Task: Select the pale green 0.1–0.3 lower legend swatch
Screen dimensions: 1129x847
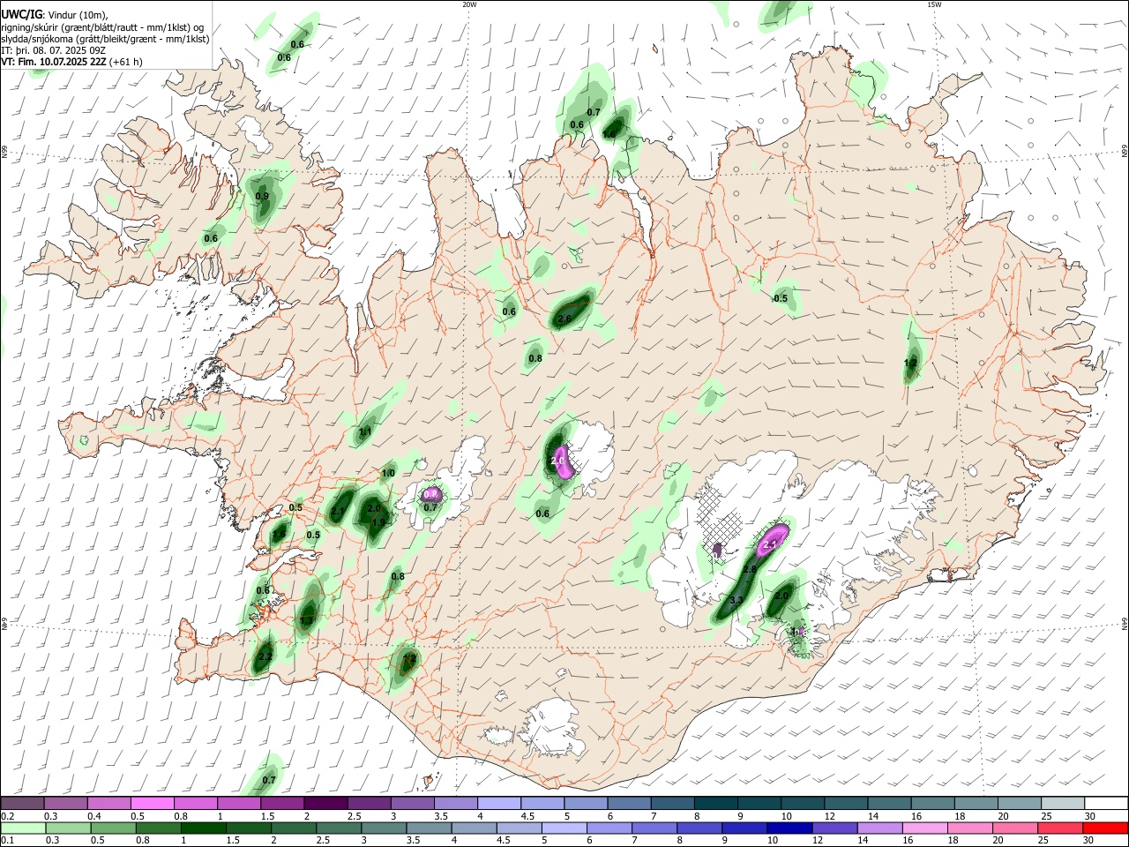Action: pyautogui.click(x=22, y=828)
